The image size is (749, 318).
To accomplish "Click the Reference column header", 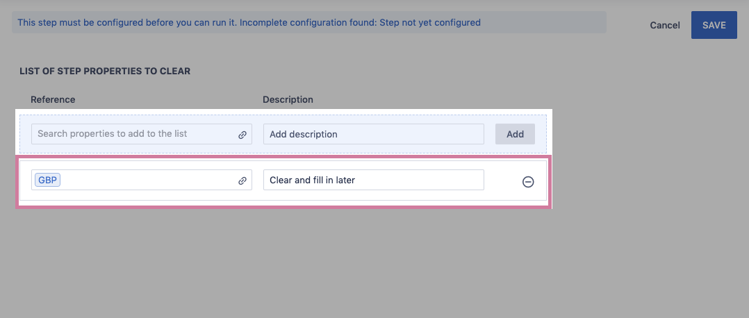I will 53,99.
